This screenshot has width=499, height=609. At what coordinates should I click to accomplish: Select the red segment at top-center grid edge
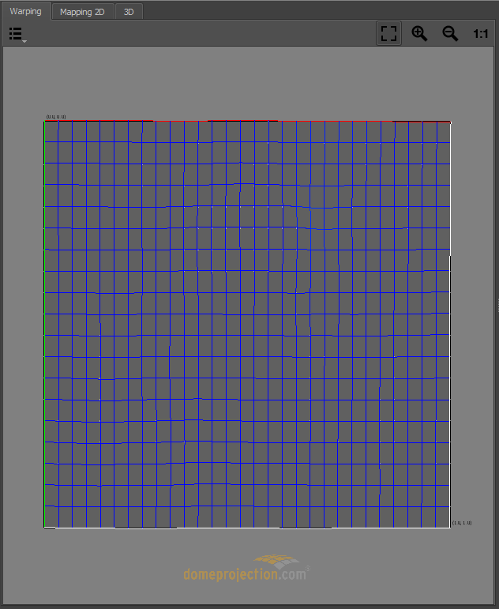click(242, 121)
